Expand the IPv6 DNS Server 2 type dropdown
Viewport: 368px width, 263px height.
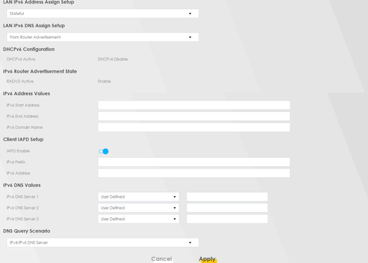[138, 208]
